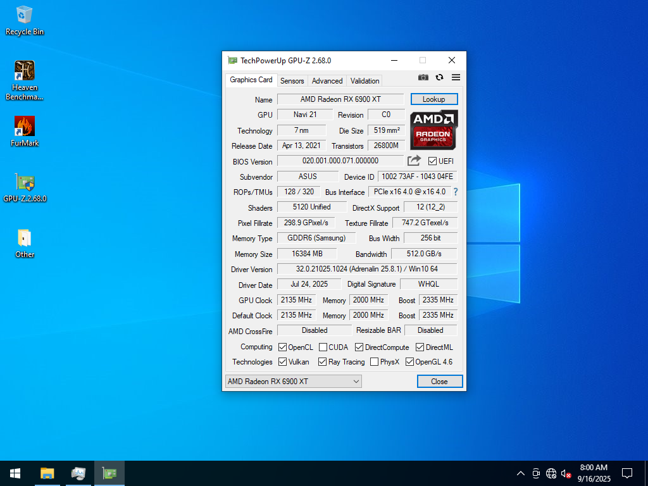Image resolution: width=648 pixels, height=486 pixels.
Task: Click the muted volume tray icon
Action: [566, 473]
